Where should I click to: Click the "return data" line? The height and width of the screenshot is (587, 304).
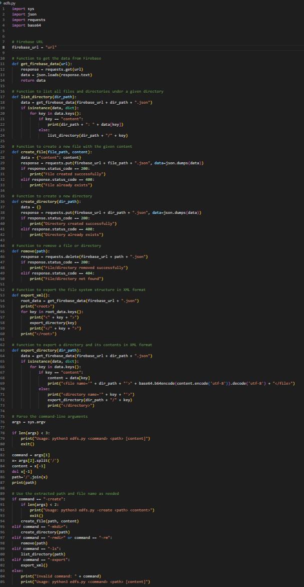[33, 80]
